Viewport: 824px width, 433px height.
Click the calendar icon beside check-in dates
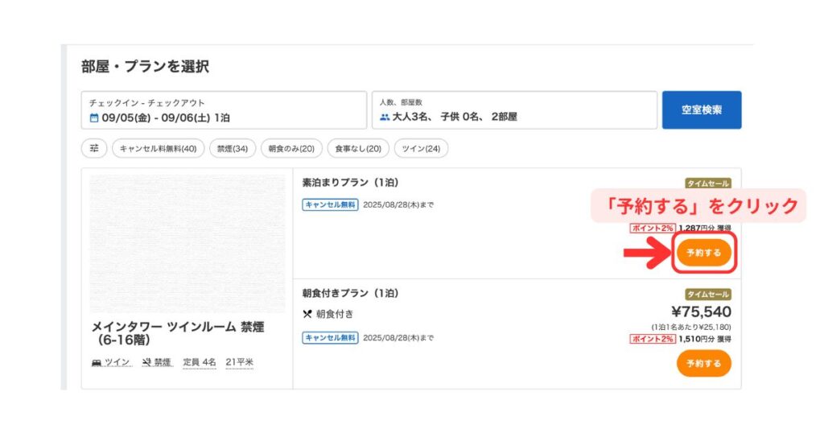click(x=94, y=118)
